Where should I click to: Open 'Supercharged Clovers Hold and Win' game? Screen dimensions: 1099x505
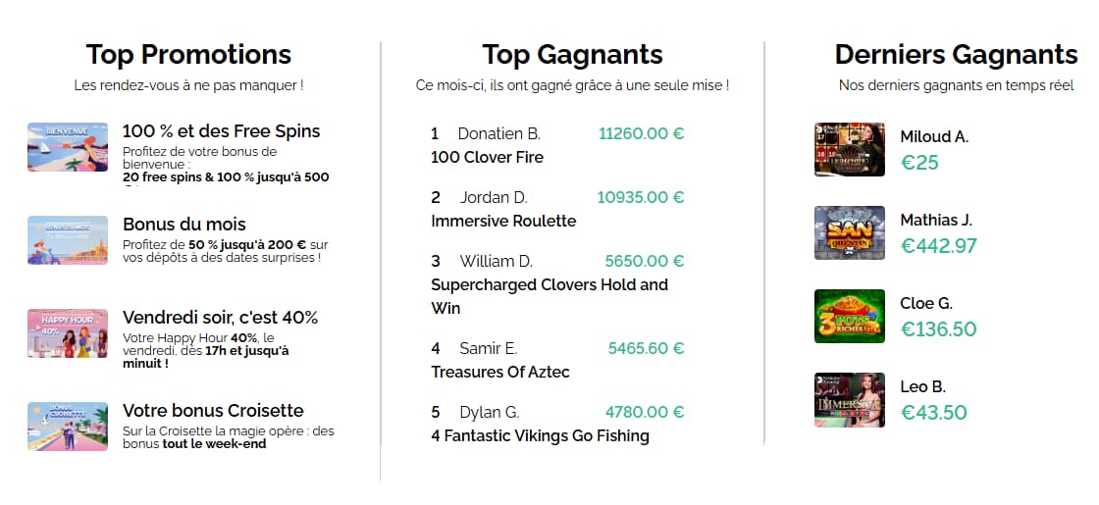pos(549,296)
